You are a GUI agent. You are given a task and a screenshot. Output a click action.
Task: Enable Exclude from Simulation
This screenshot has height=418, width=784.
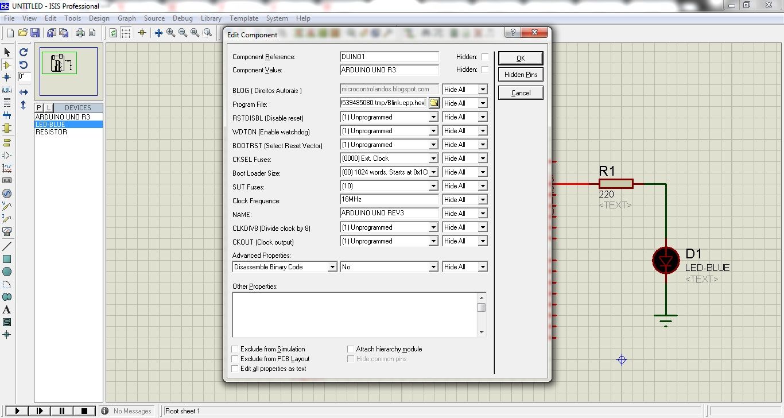click(x=235, y=349)
